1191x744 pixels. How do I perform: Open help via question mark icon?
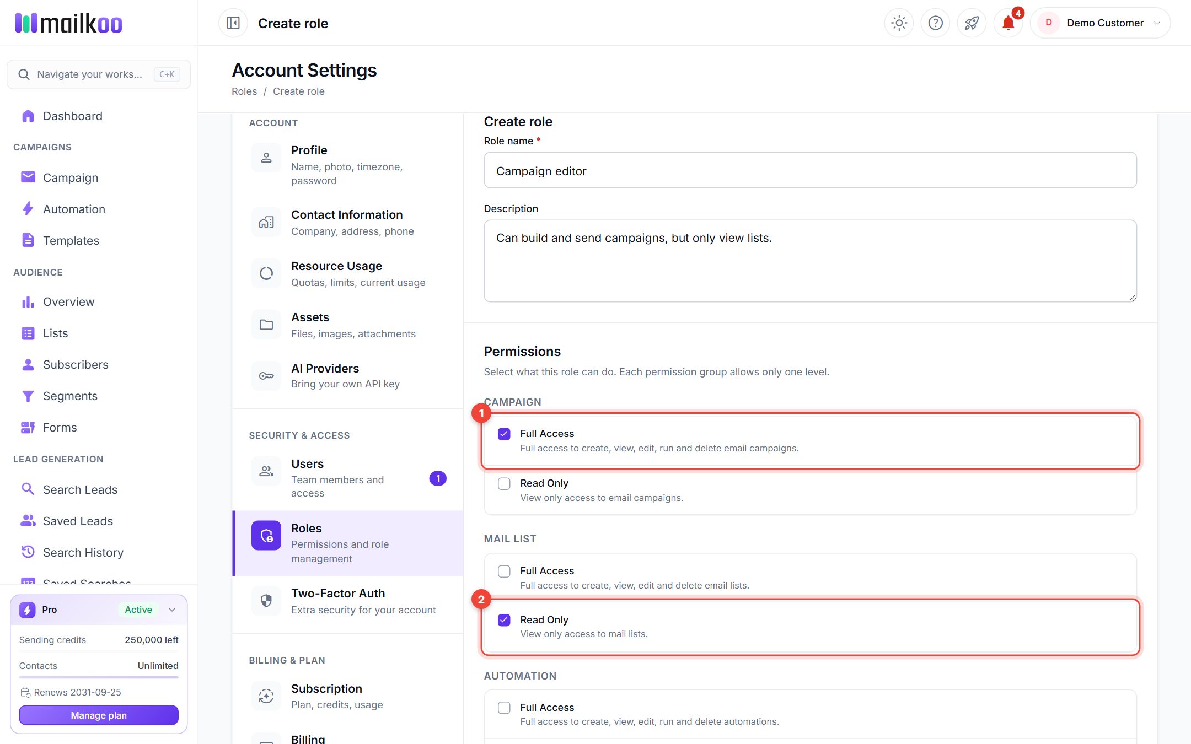tap(935, 23)
